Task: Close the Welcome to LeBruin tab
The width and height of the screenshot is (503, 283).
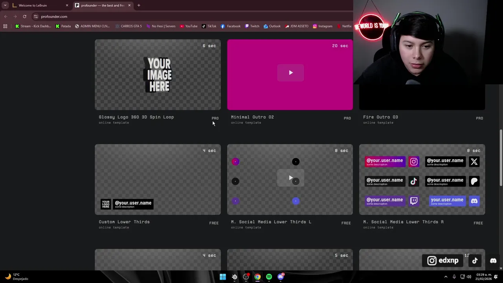Action: (67, 6)
